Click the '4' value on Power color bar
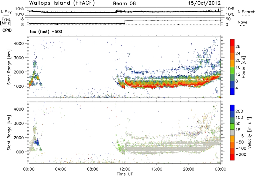 (x=237, y=88)
